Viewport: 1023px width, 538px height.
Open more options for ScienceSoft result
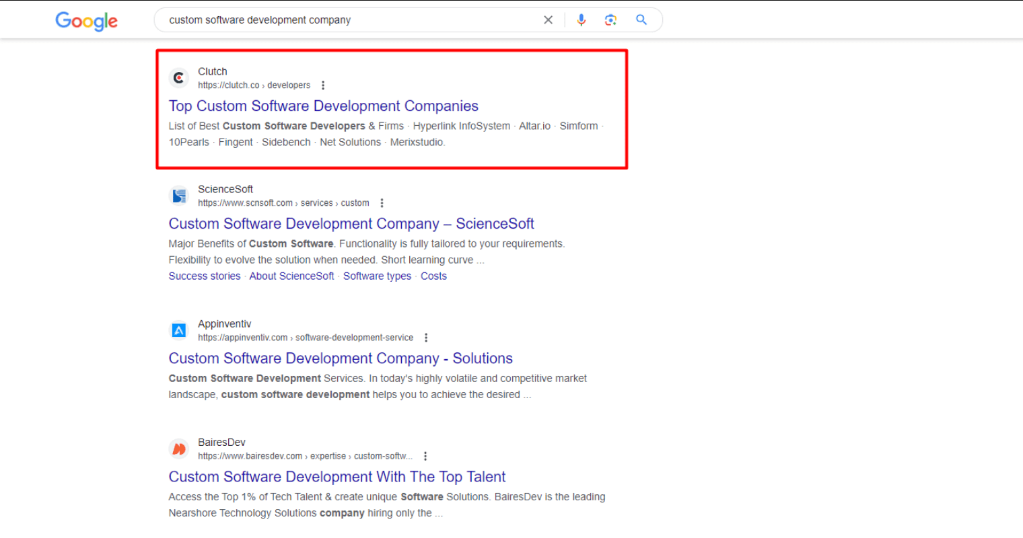(x=382, y=203)
